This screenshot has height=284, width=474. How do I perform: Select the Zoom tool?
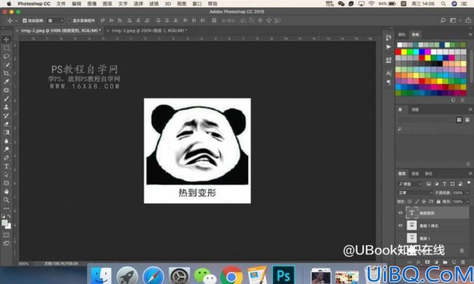pos(6,200)
